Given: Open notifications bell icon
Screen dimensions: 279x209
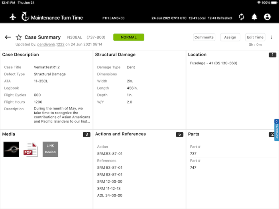Looking at the screenshot, I should tap(254, 17).
